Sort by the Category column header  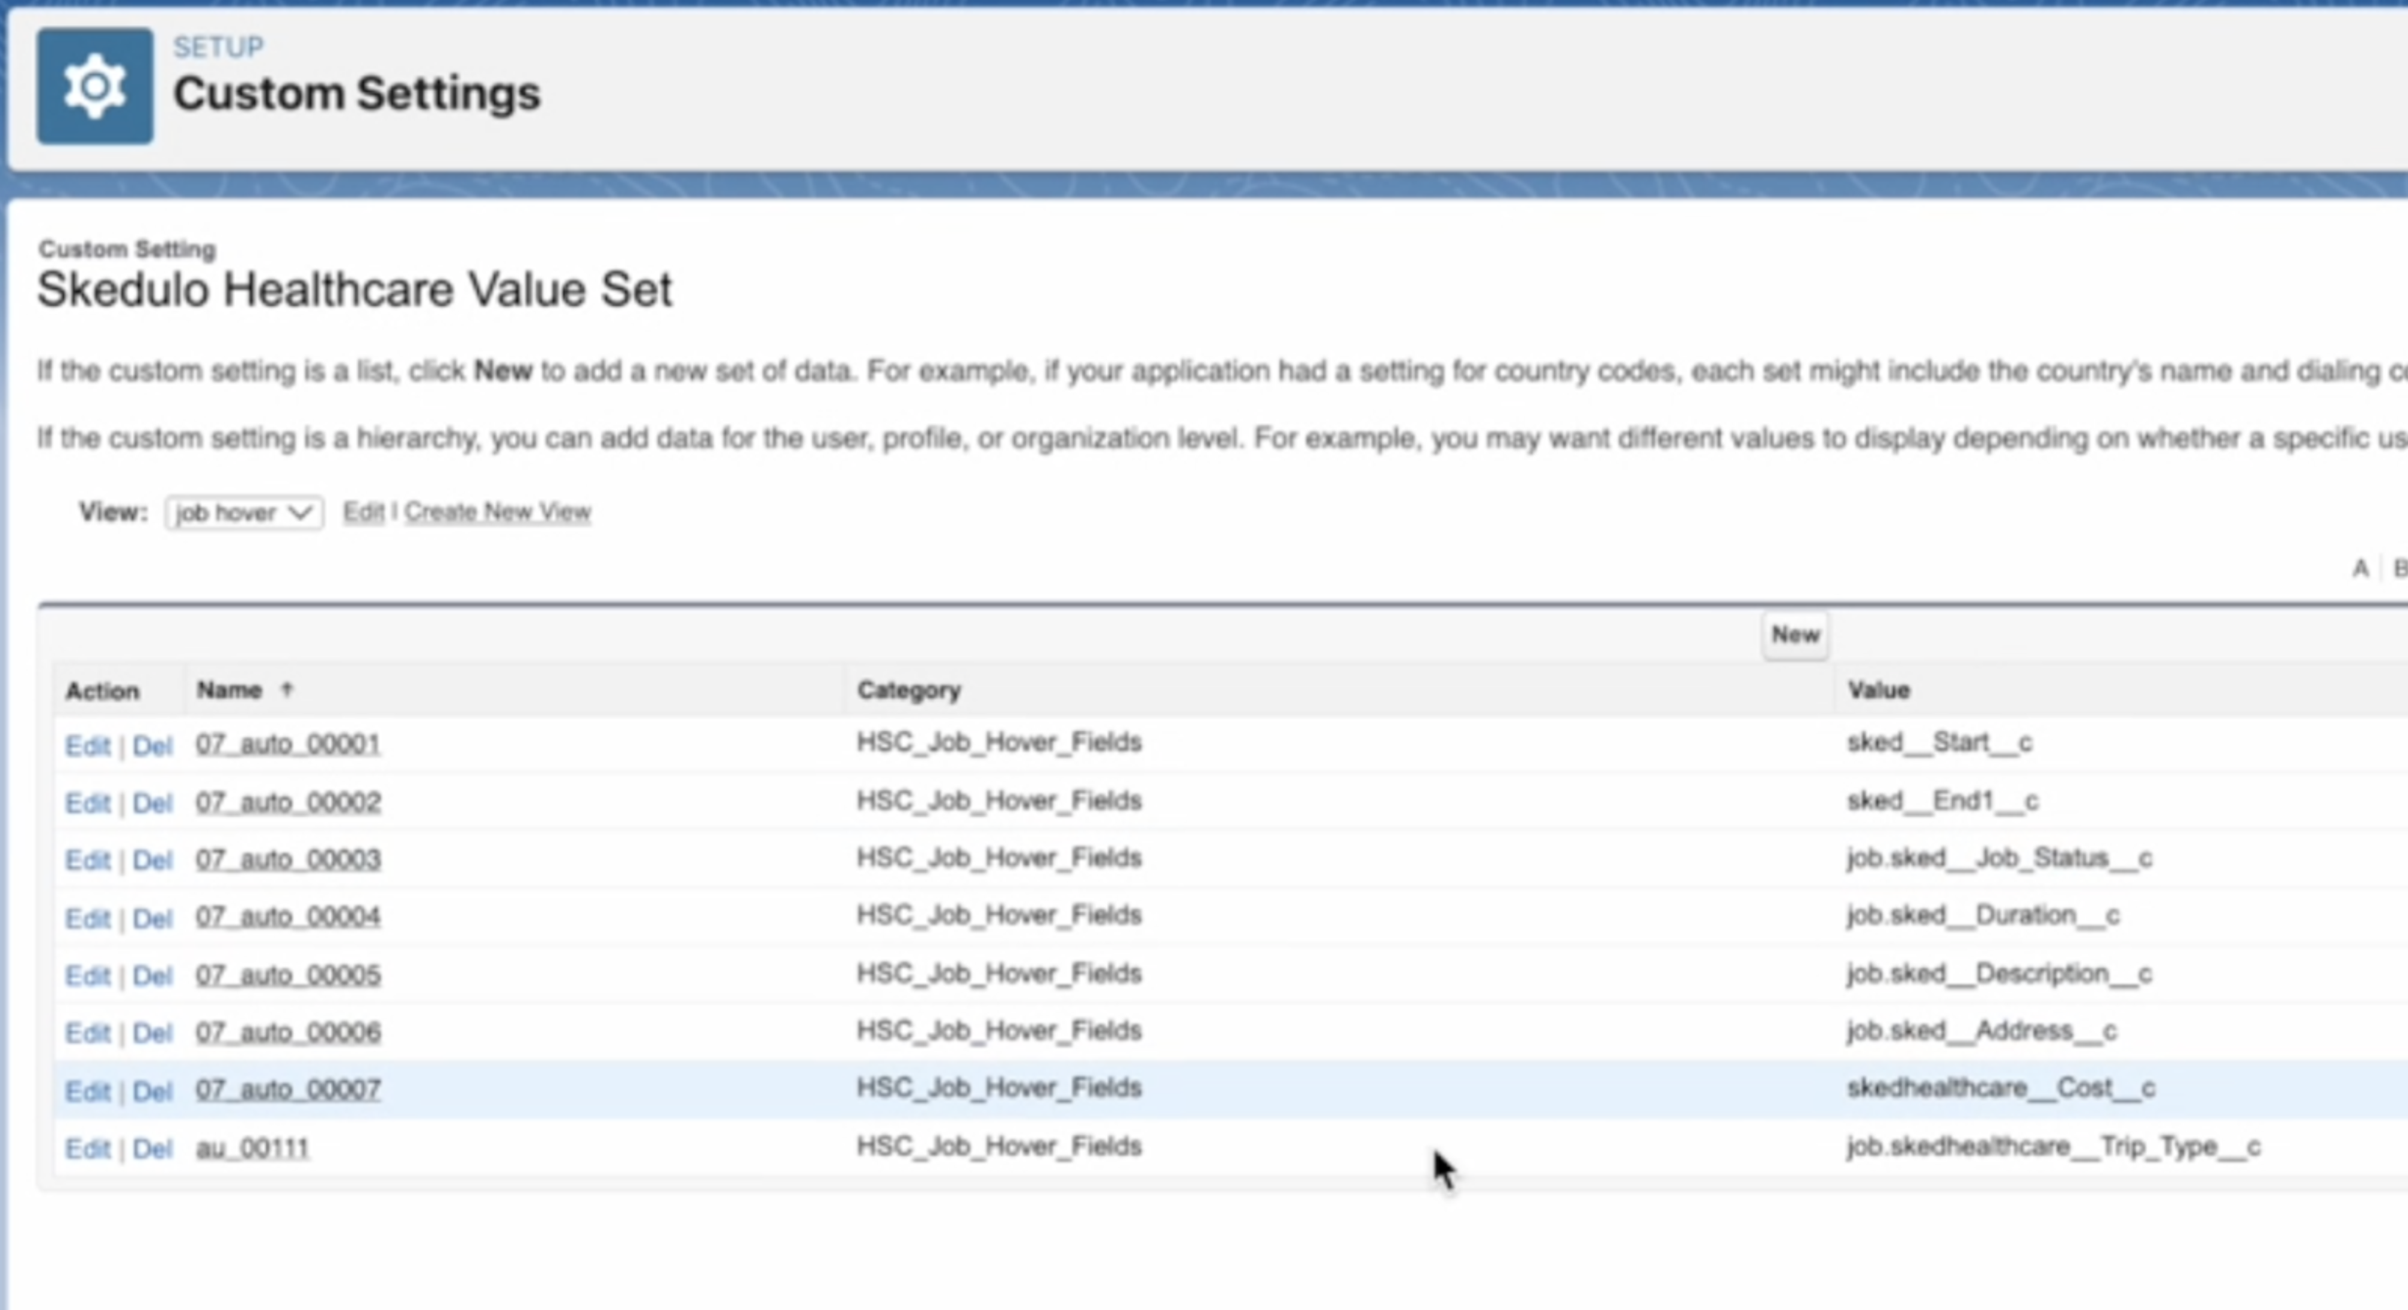click(x=908, y=690)
